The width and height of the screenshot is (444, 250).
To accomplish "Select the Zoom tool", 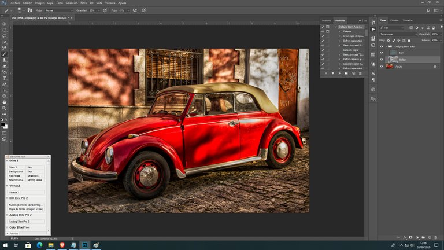I will (4, 108).
